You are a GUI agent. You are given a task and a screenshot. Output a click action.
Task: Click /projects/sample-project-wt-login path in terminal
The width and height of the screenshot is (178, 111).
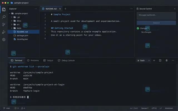click(x=44, y=85)
